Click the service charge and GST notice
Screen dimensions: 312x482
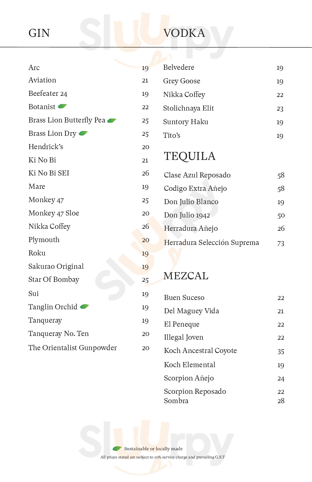pos(163,457)
